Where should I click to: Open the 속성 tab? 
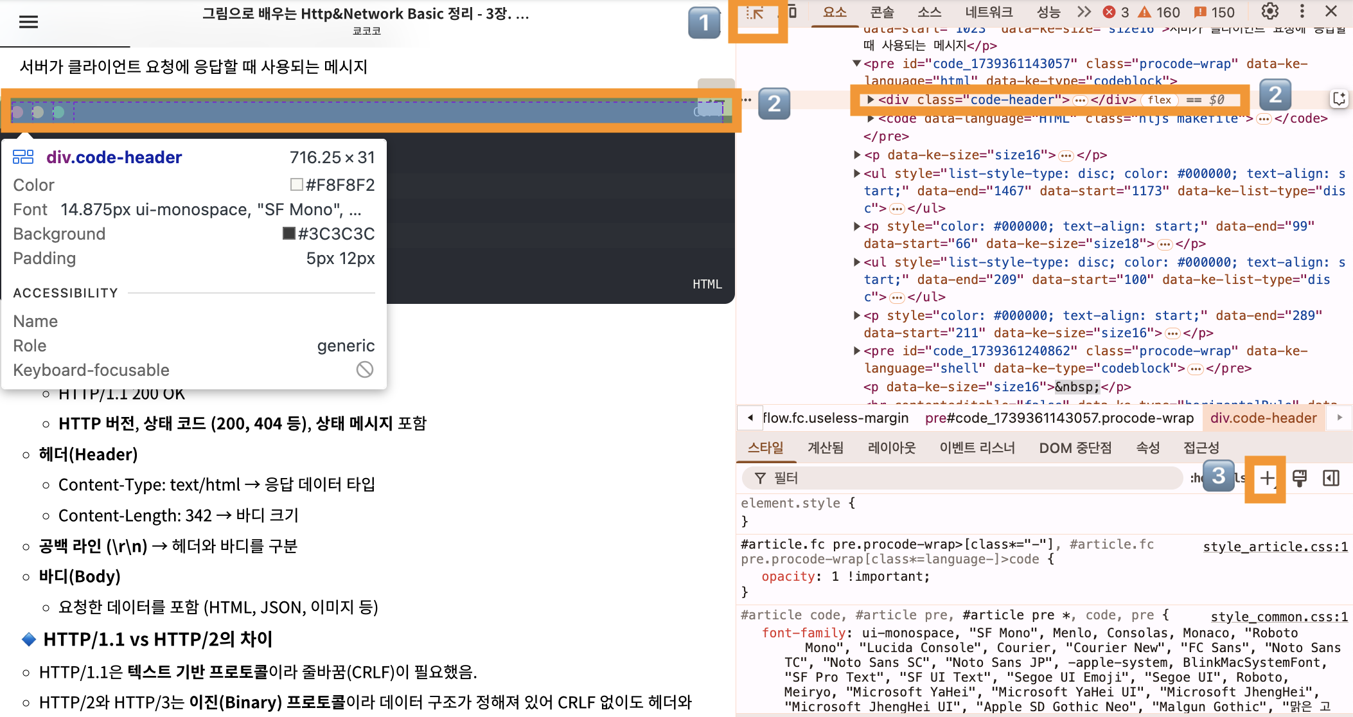pos(1147,448)
